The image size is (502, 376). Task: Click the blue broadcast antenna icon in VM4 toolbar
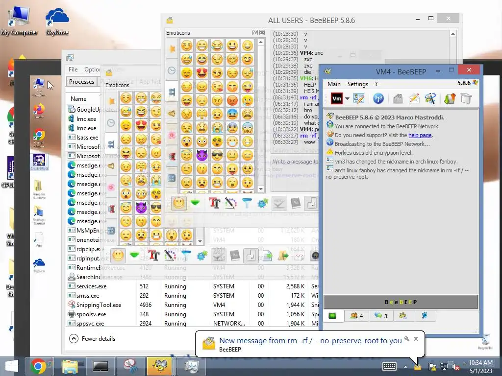tap(378, 98)
